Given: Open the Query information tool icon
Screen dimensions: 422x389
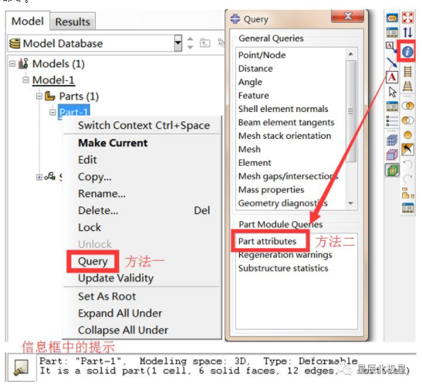Looking at the screenshot, I should 407,51.
